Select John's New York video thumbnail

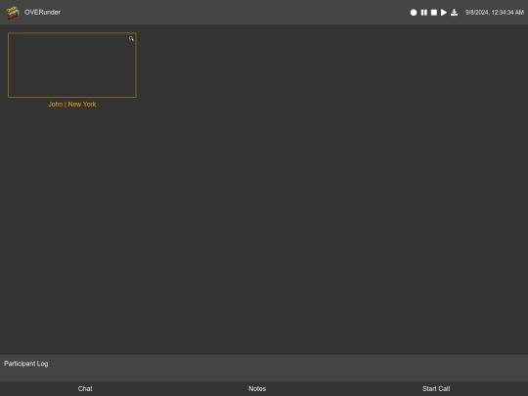72,65
